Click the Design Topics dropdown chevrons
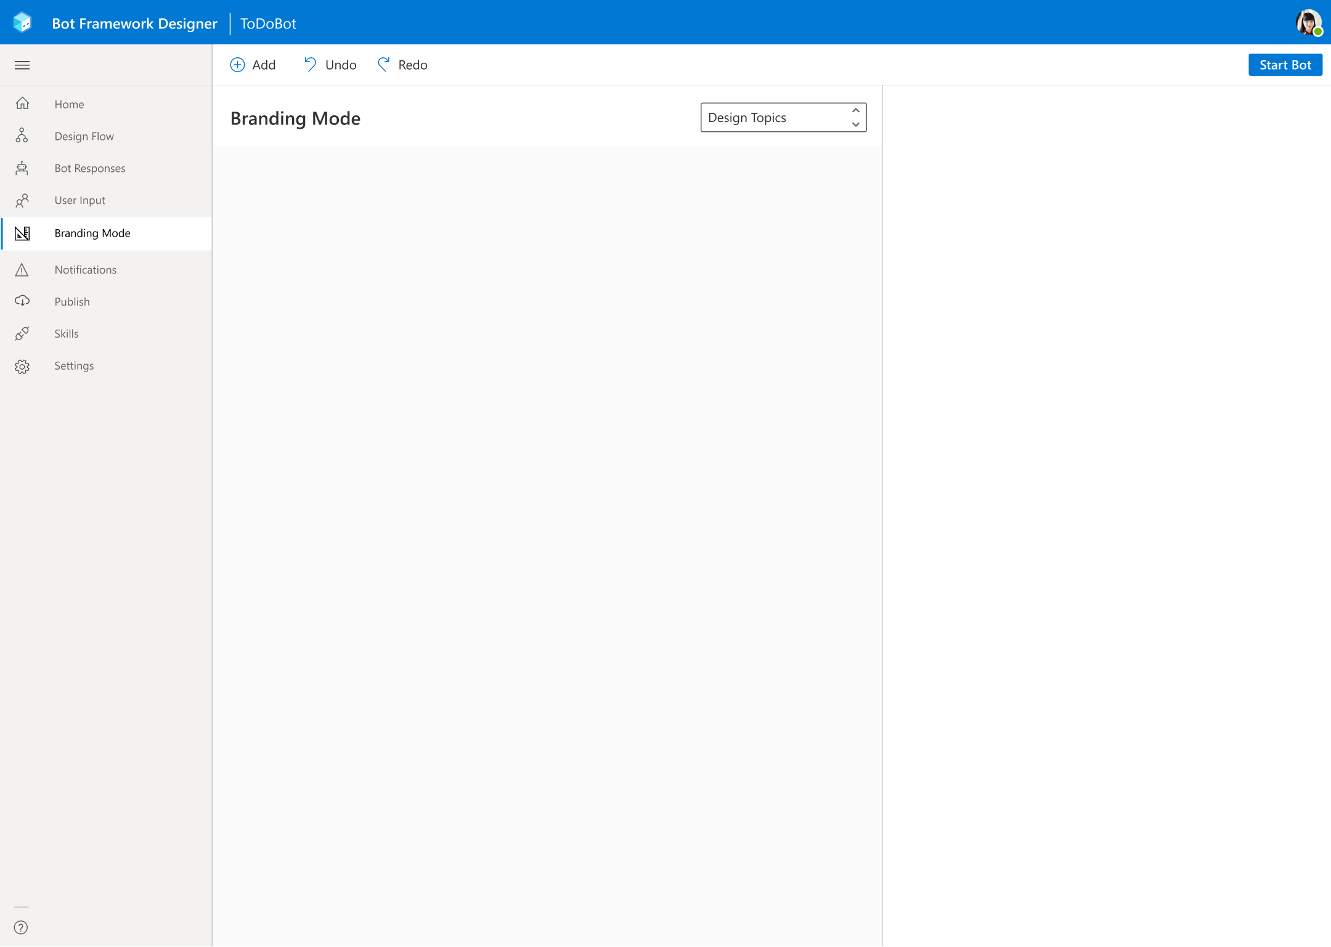This screenshot has height=947, width=1331. tap(856, 117)
